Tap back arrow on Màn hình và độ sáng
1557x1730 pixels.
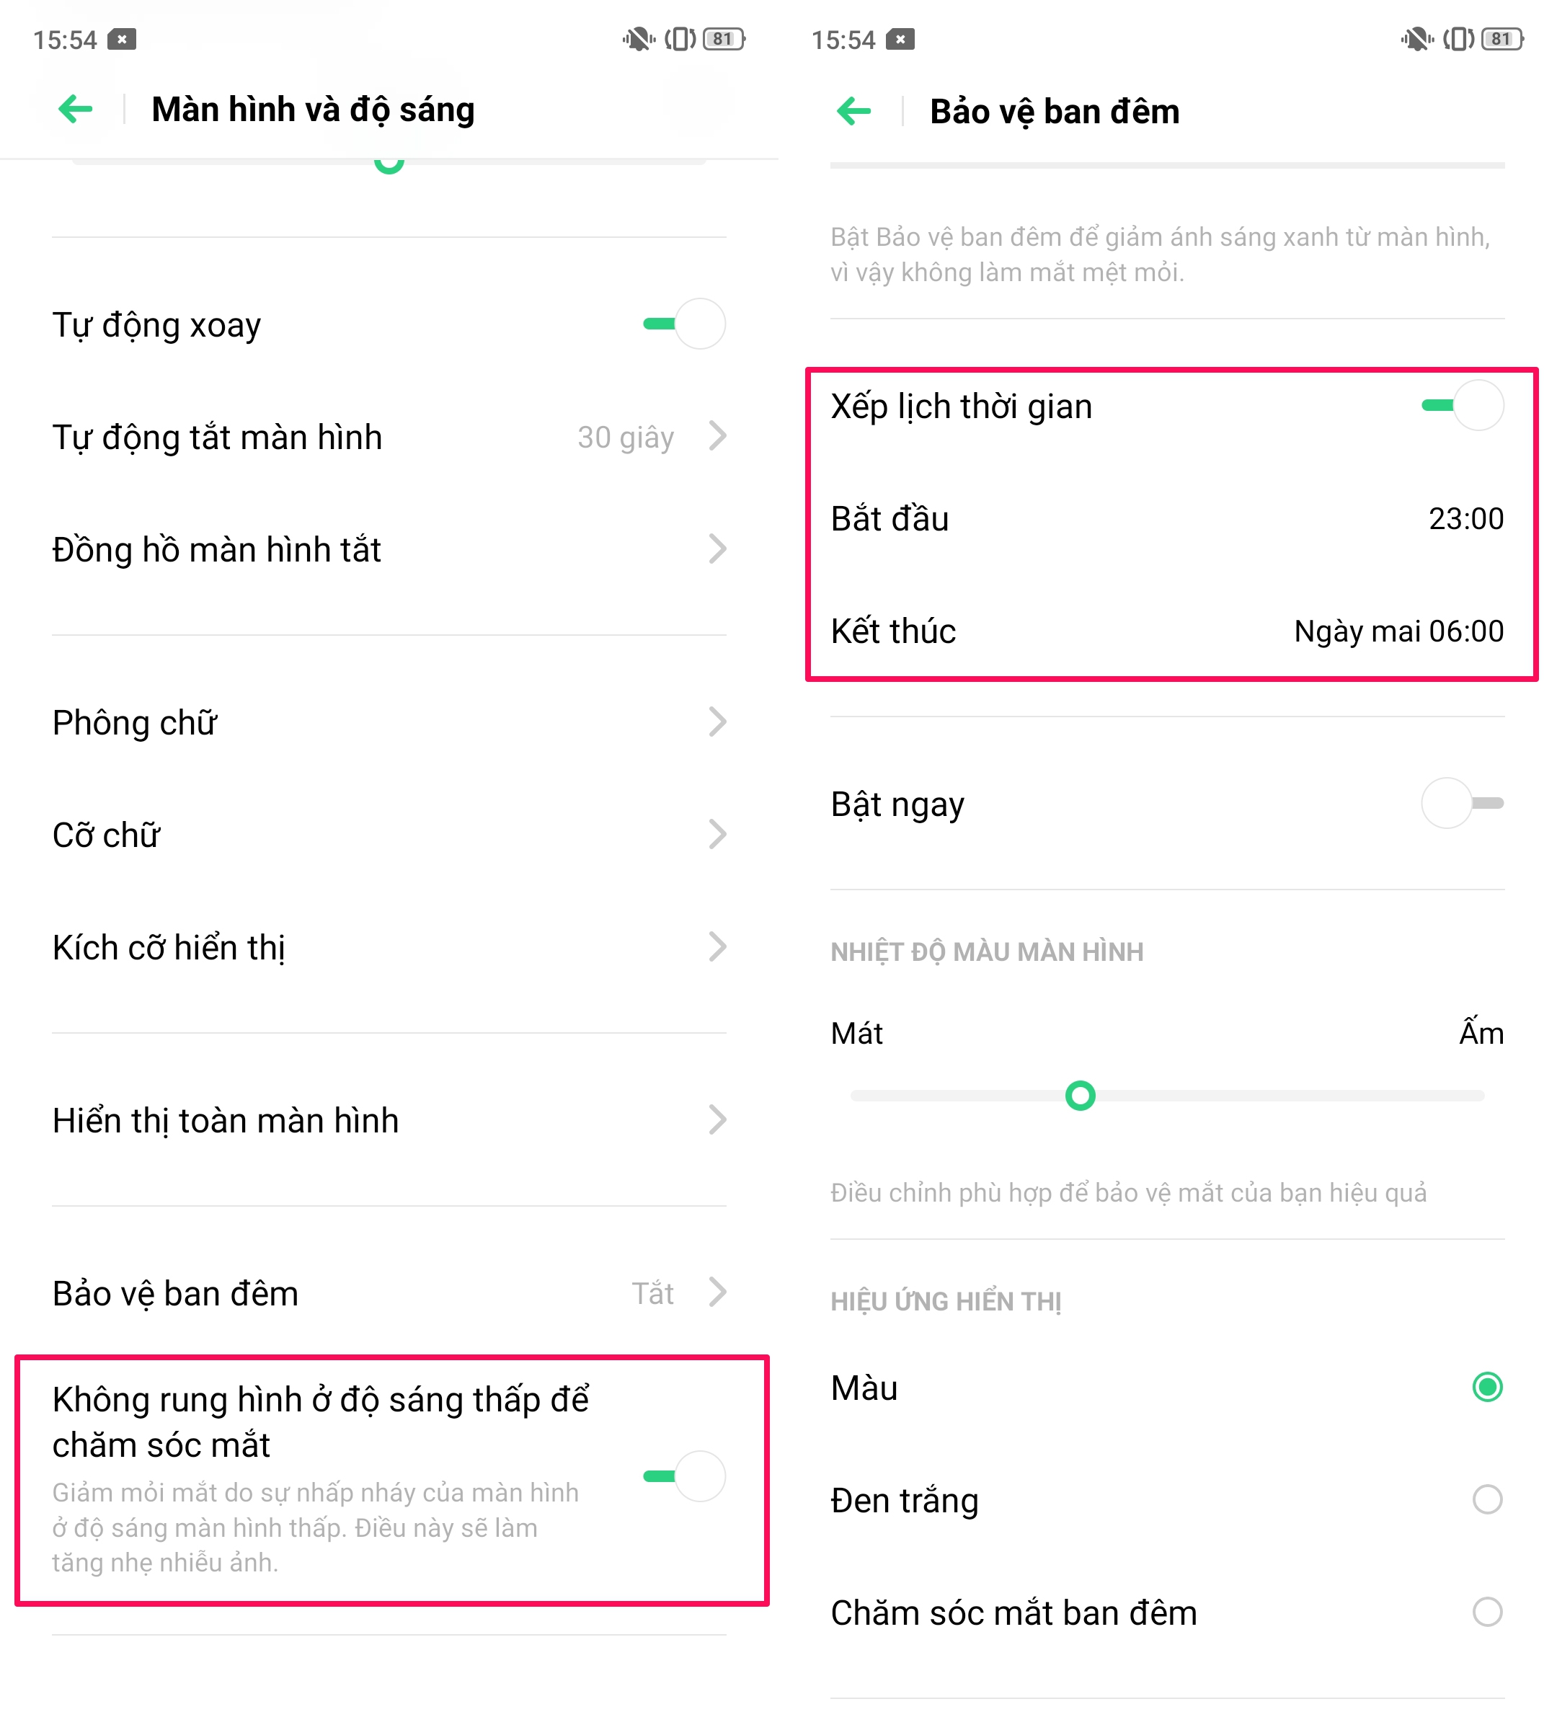point(75,110)
